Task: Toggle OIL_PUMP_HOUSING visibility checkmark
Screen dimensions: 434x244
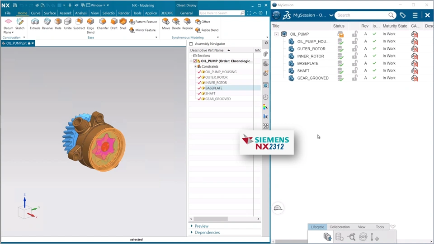Action: pyautogui.click(x=199, y=72)
